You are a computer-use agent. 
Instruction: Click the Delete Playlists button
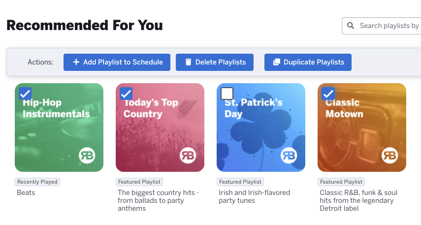pyautogui.click(x=215, y=63)
